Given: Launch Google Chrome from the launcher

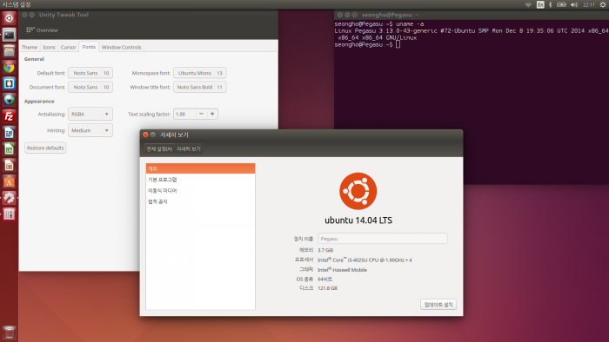Looking at the screenshot, I should coord(9,68).
